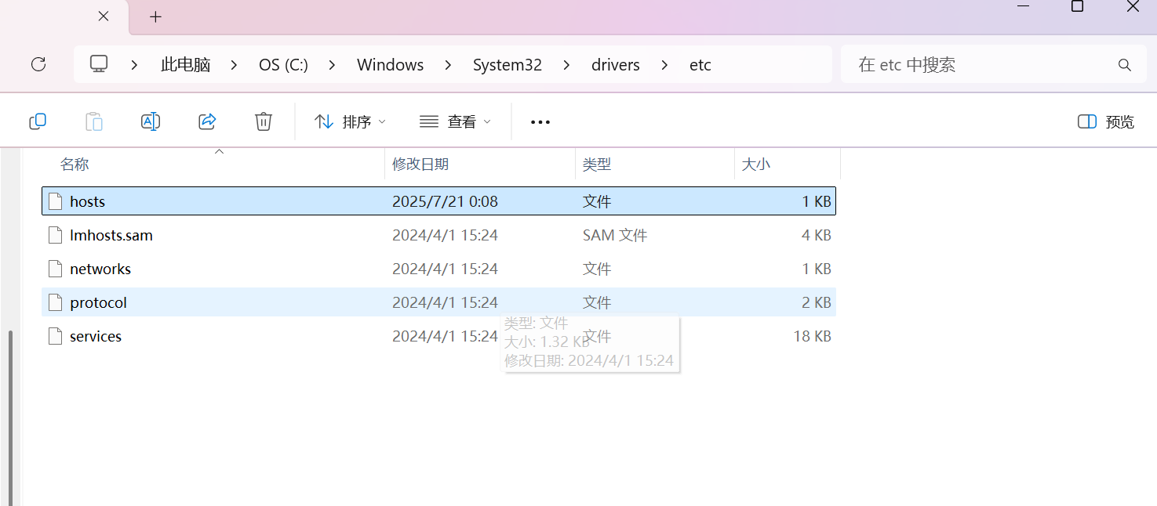Click the Share icon

point(206,121)
